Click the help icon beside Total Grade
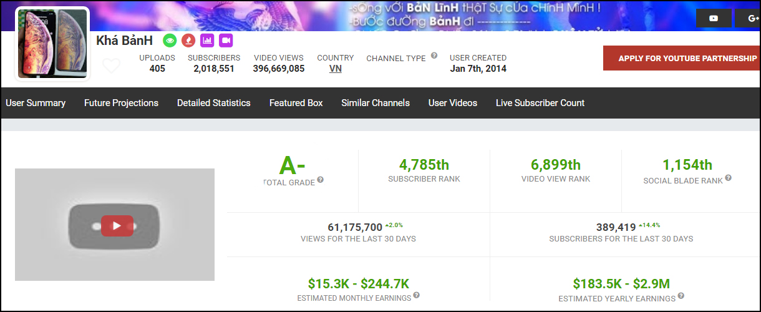The width and height of the screenshot is (761, 312). click(321, 180)
